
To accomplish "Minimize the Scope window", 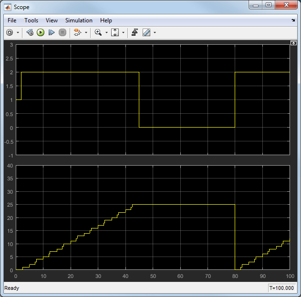I will (x=256, y=5).
